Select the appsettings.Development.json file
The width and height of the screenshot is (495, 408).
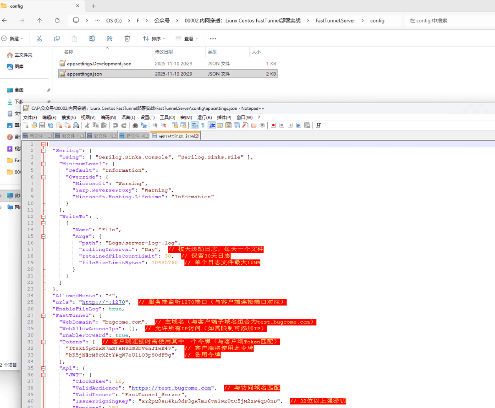point(99,64)
